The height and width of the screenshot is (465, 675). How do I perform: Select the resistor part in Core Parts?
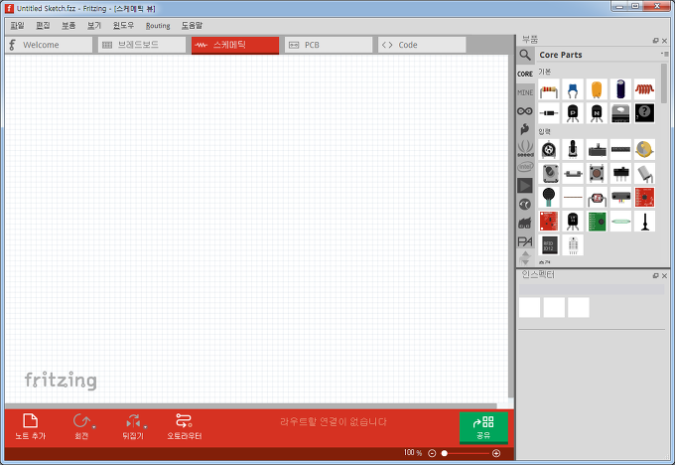point(549,89)
